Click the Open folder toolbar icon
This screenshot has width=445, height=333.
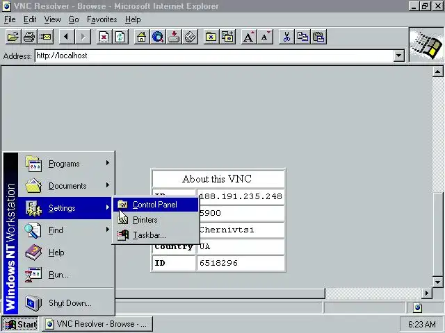point(13,37)
